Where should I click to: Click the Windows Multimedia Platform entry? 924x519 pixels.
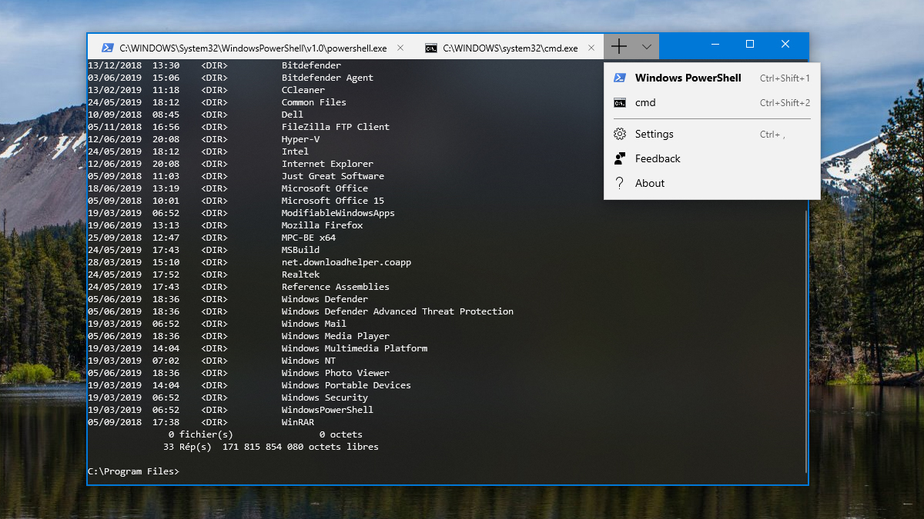354,348
